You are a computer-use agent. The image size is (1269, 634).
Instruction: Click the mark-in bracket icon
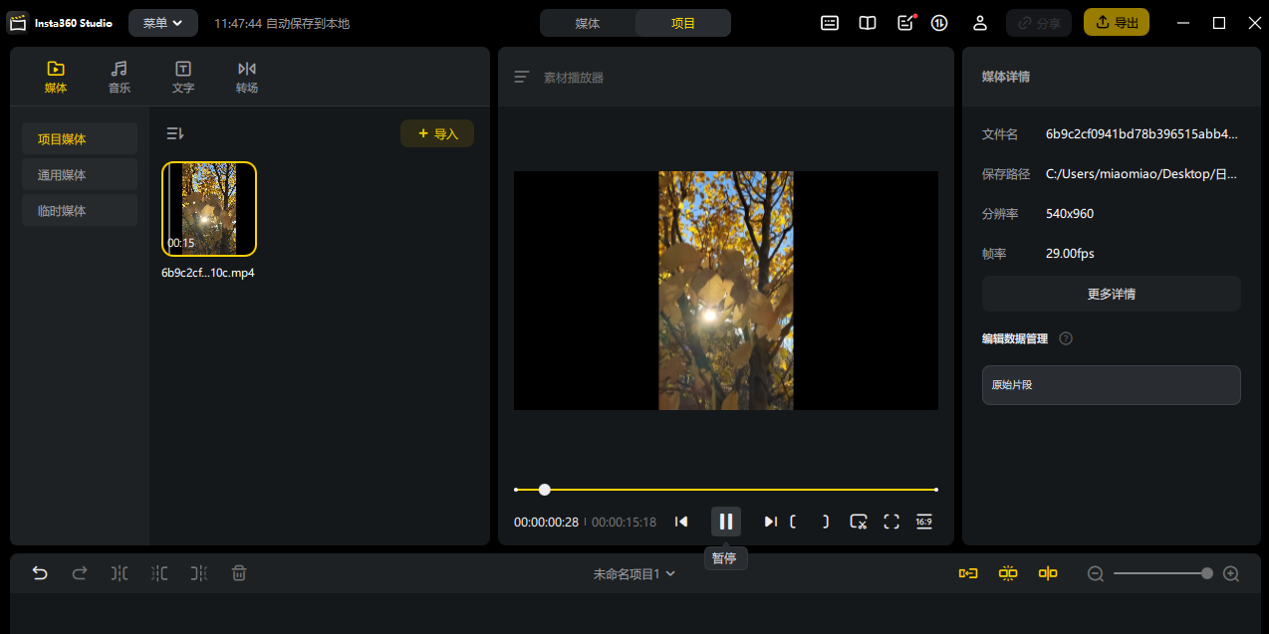pyautogui.click(x=794, y=522)
